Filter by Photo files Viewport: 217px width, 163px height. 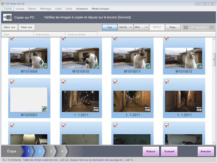pyautogui.click(x=173, y=27)
